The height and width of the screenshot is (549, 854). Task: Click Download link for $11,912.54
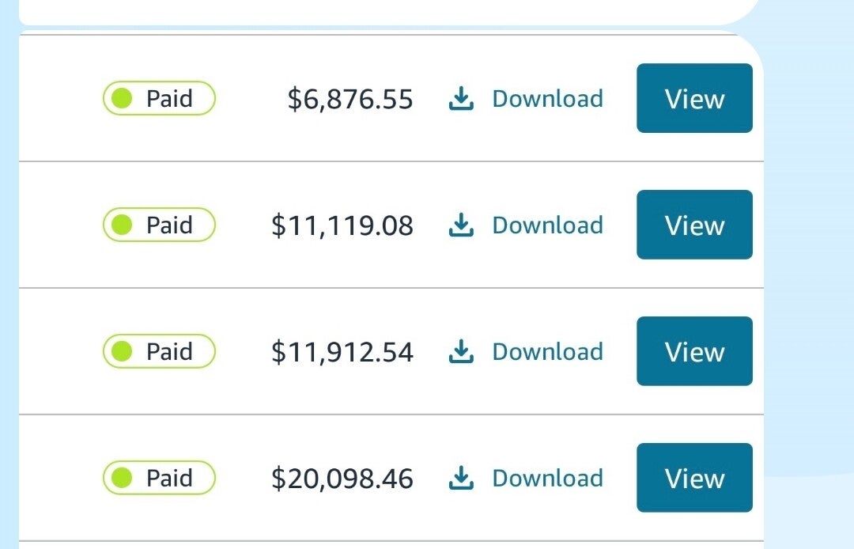[547, 352]
